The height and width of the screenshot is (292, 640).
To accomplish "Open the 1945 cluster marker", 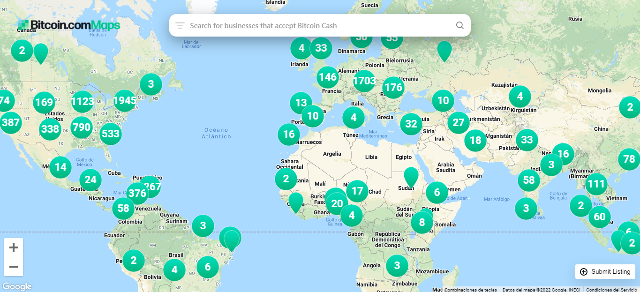I will 125,100.
